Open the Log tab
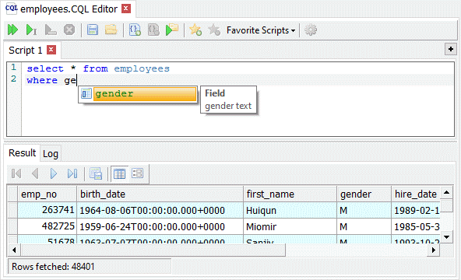The image size is (461, 280). tap(51, 154)
